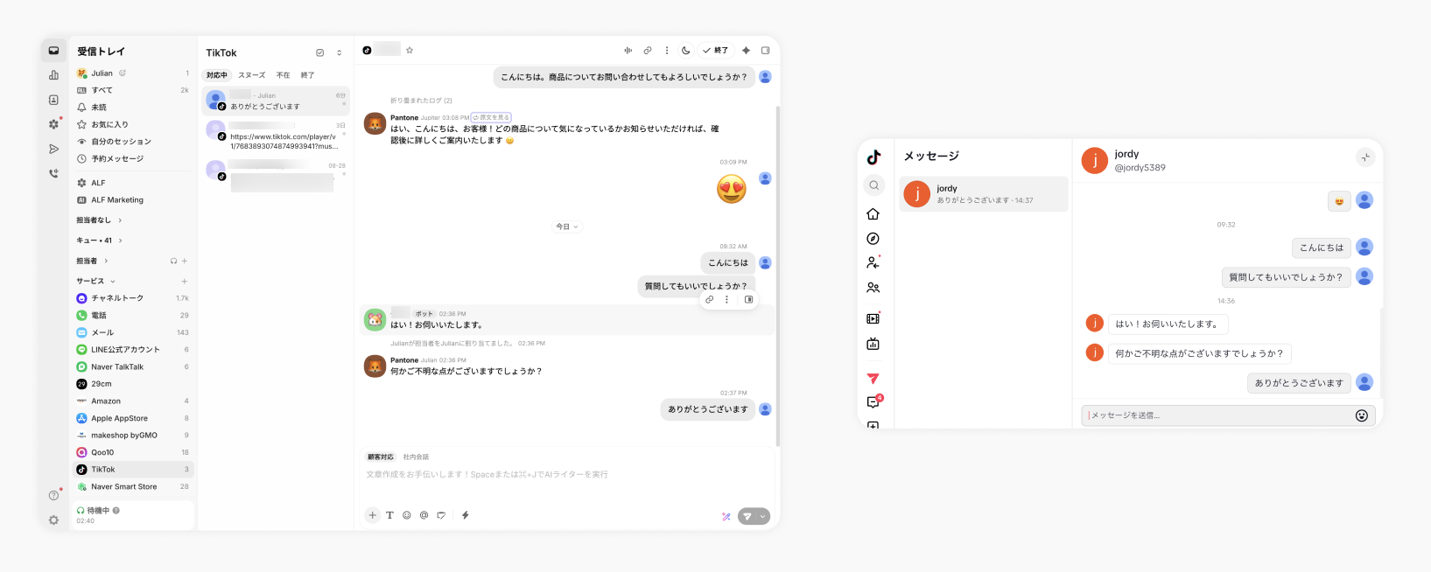The width and height of the screenshot is (1431, 572).
Task: Collapse the サービス section chevron
Action: pos(112,281)
